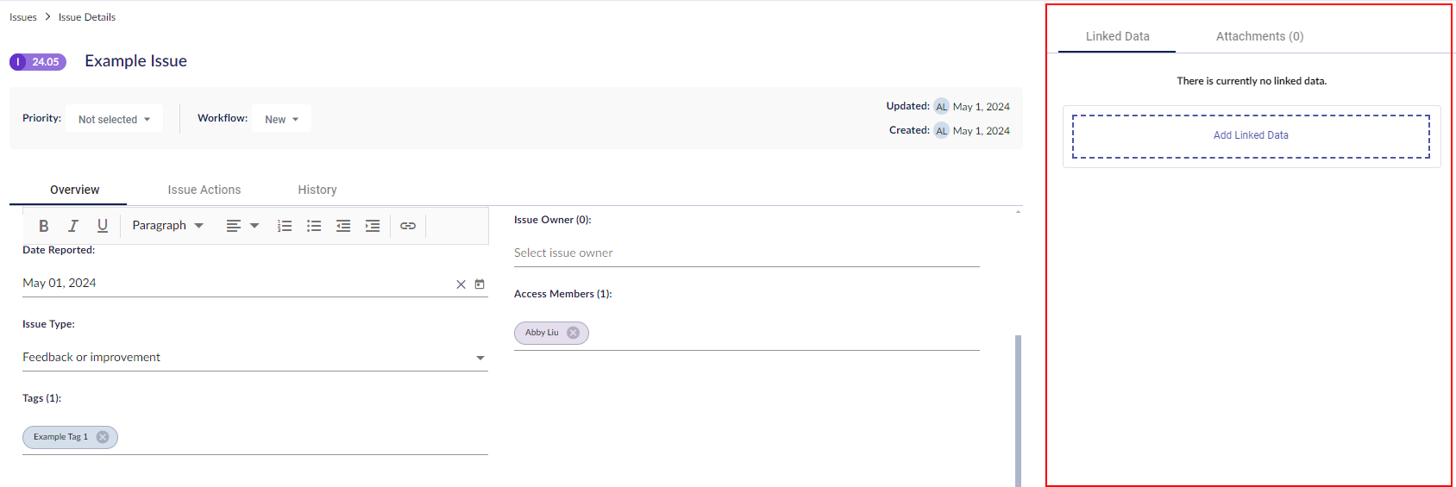Open the Paragraph style dropdown
Image resolution: width=1456 pixels, height=487 pixels.
click(x=167, y=226)
